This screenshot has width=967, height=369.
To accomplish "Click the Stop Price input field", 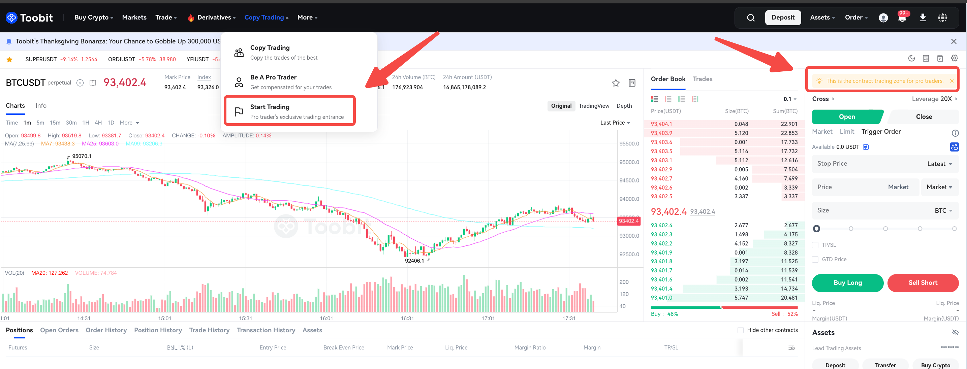I will pyautogui.click(x=863, y=164).
